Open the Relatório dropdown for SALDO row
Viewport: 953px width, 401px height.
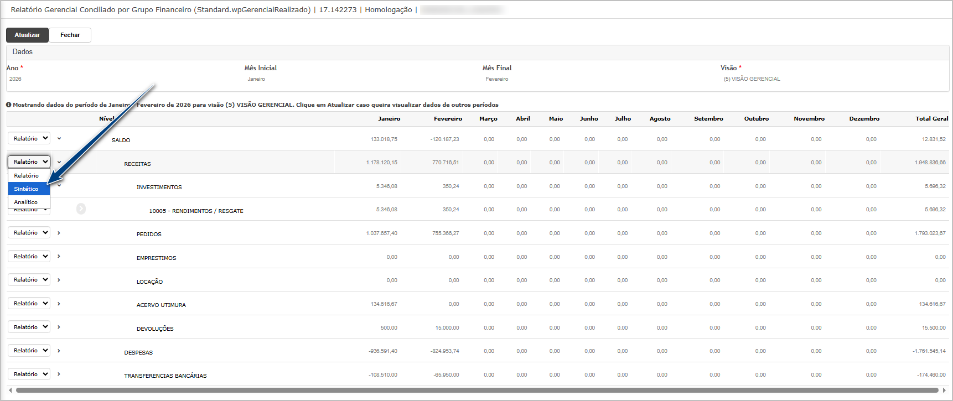tap(29, 138)
